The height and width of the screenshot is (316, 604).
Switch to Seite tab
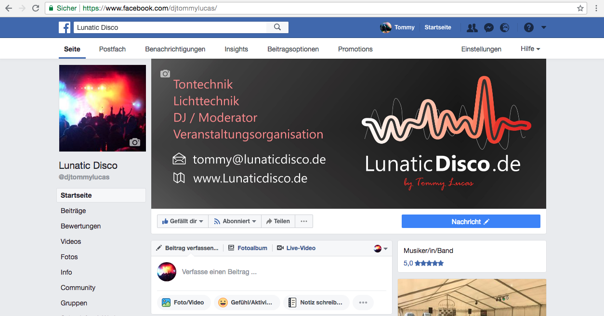(72, 49)
